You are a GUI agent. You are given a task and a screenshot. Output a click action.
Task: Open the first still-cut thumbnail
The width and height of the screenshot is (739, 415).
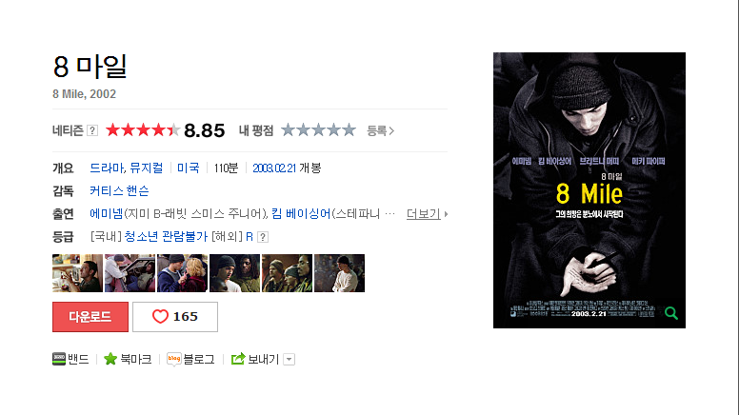pyautogui.click(x=77, y=273)
